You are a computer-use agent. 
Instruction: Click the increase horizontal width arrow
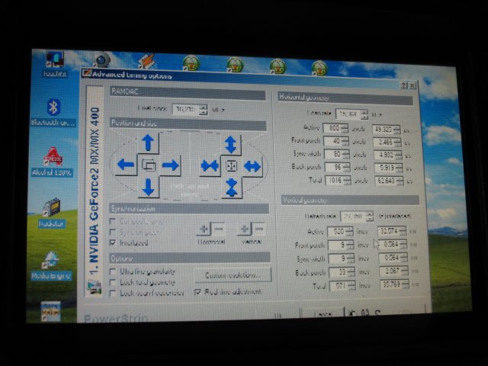(x=252, y=165)
